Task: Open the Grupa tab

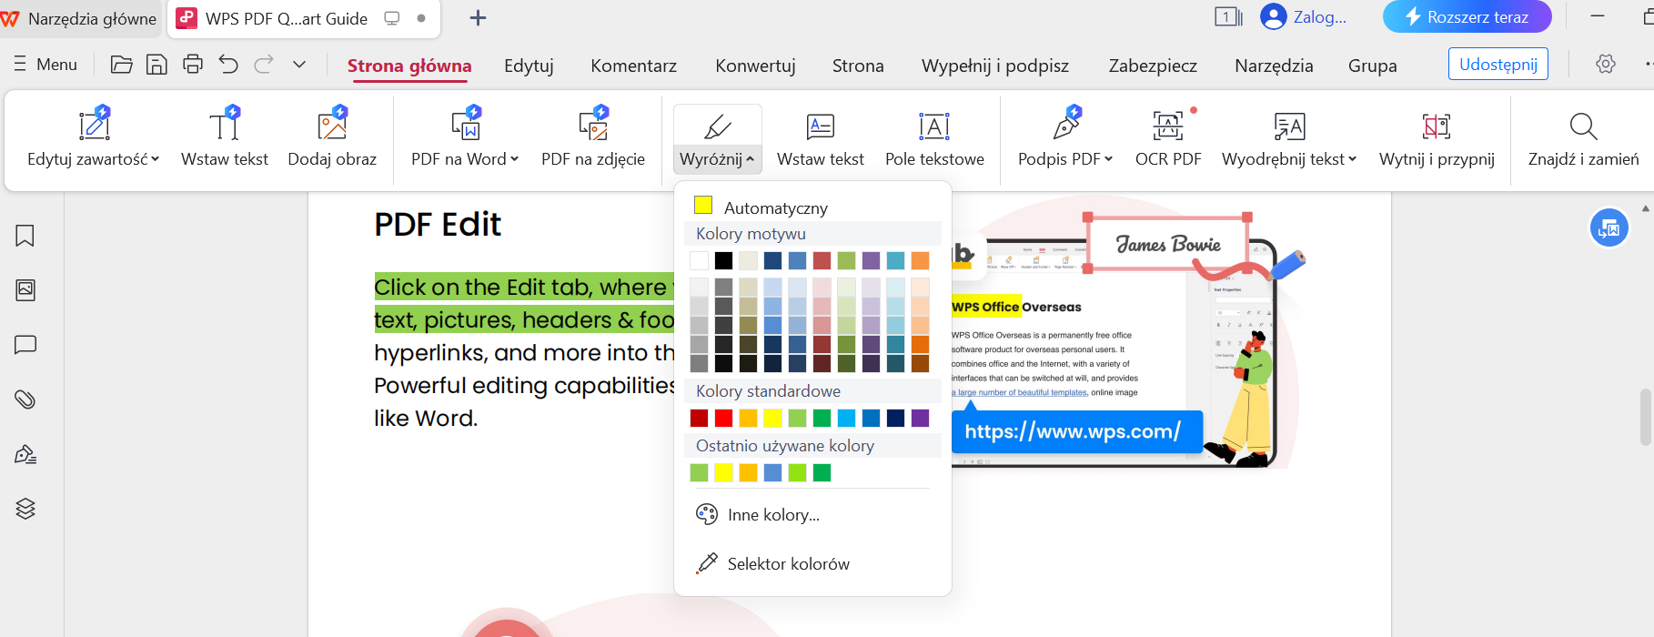Action: [1373, 66]
